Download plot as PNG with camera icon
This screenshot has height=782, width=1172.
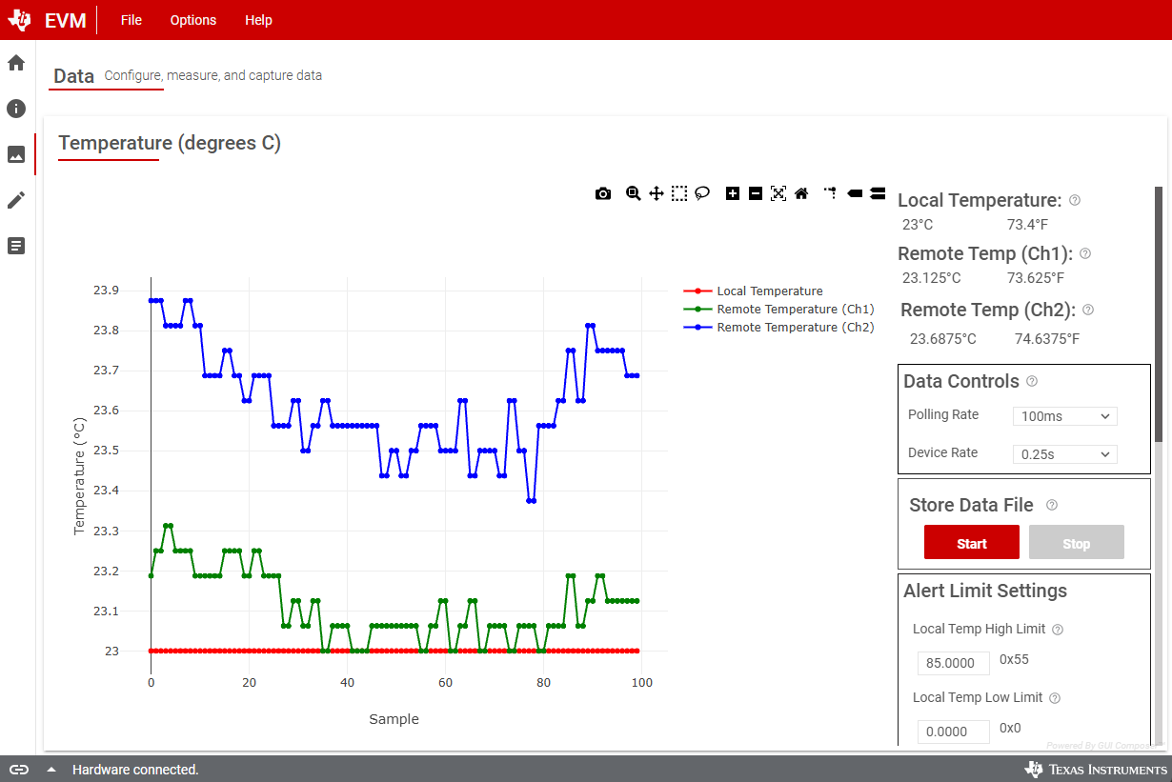coord(603,193)
